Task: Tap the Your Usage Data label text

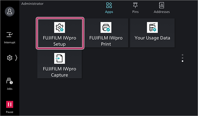Action: 152,38
